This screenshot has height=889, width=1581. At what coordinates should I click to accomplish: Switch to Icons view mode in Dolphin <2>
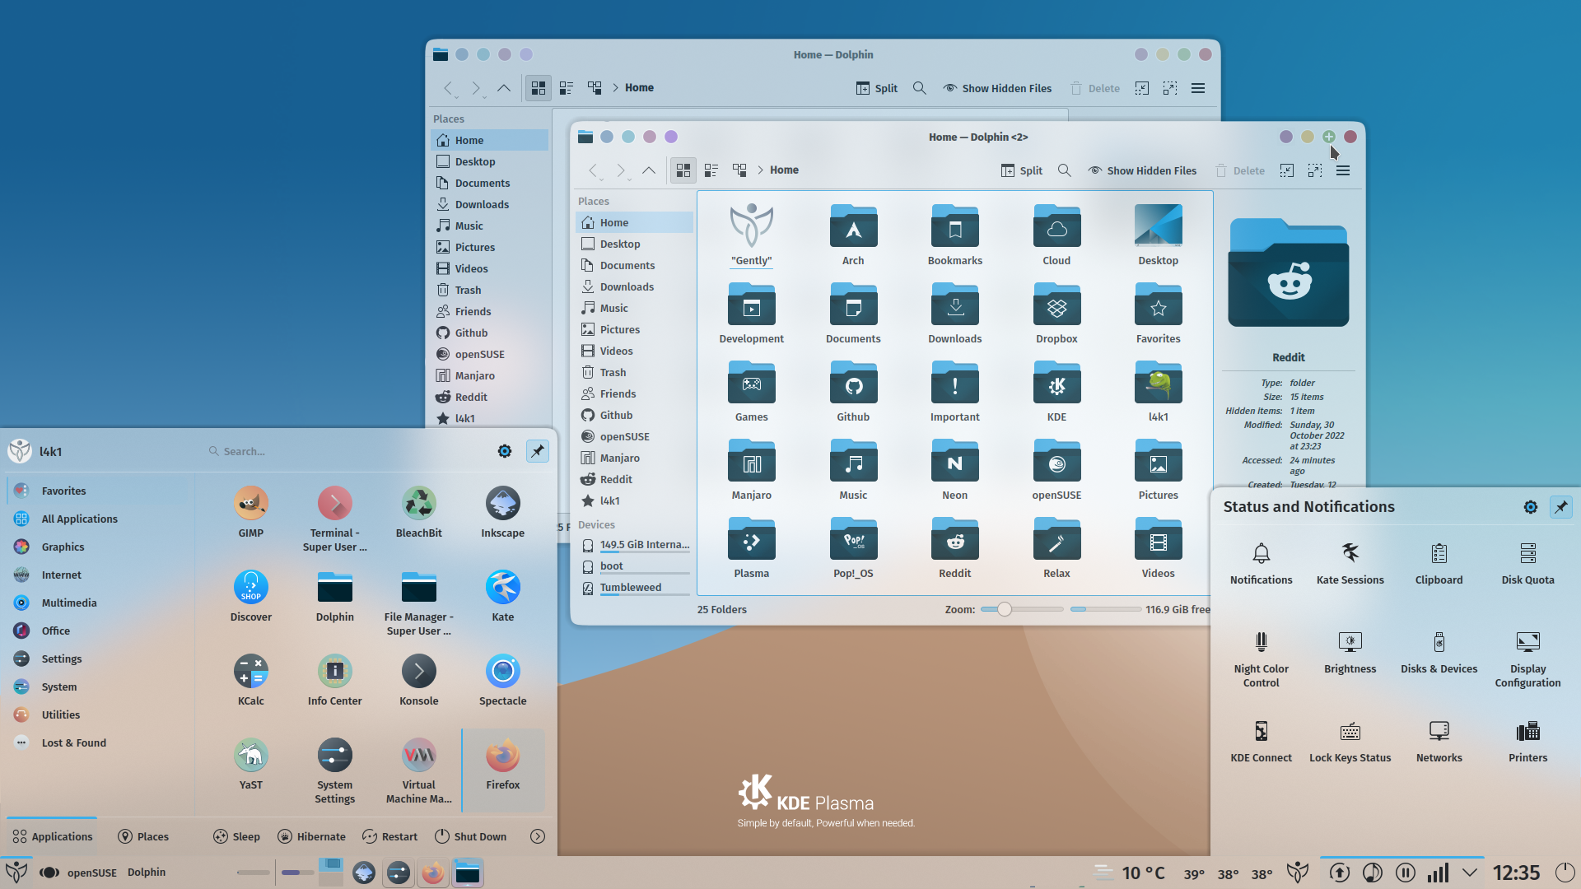(x=683, y=170)
